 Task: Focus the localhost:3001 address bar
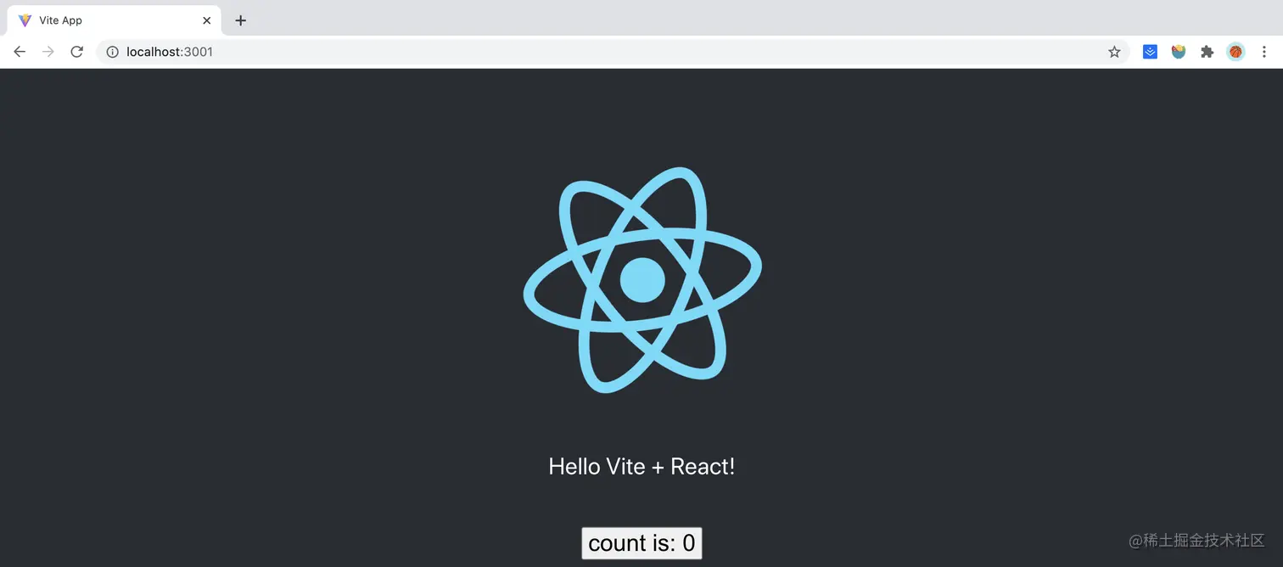coord(613,52)
